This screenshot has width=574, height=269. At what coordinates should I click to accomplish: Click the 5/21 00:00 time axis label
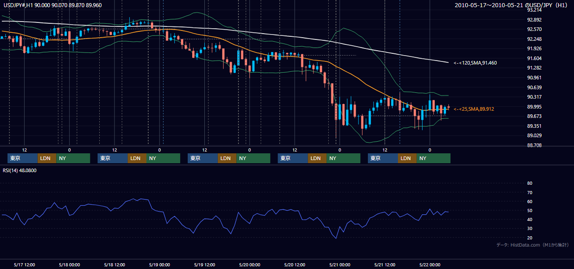tap(340, 265)
